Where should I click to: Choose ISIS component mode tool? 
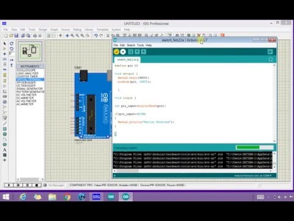[x=5, y=48]
